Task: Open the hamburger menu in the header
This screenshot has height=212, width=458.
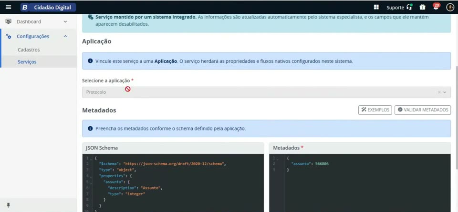Action: click(9, 7)
